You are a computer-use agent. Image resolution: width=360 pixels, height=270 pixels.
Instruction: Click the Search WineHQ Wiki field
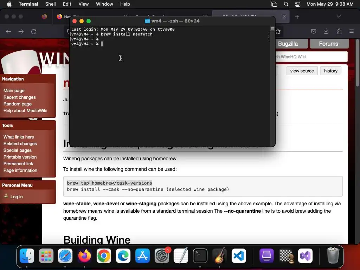coord(311,57)
